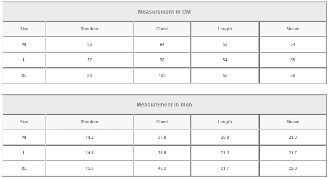Select the Chest header in CM table
The image size is (328, 178).
[x=162, y=29]
